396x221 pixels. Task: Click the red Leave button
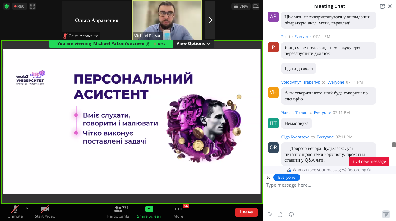(246, 212)
